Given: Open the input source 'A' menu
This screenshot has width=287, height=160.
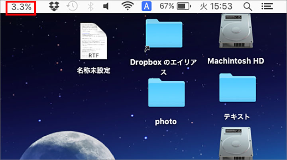Looking at the screenshot, I should click(147, 6).
